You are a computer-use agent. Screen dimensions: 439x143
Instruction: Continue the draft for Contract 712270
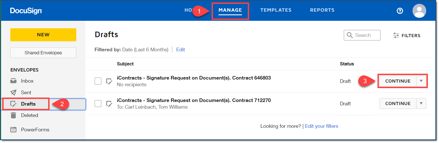tap(398, 103)
